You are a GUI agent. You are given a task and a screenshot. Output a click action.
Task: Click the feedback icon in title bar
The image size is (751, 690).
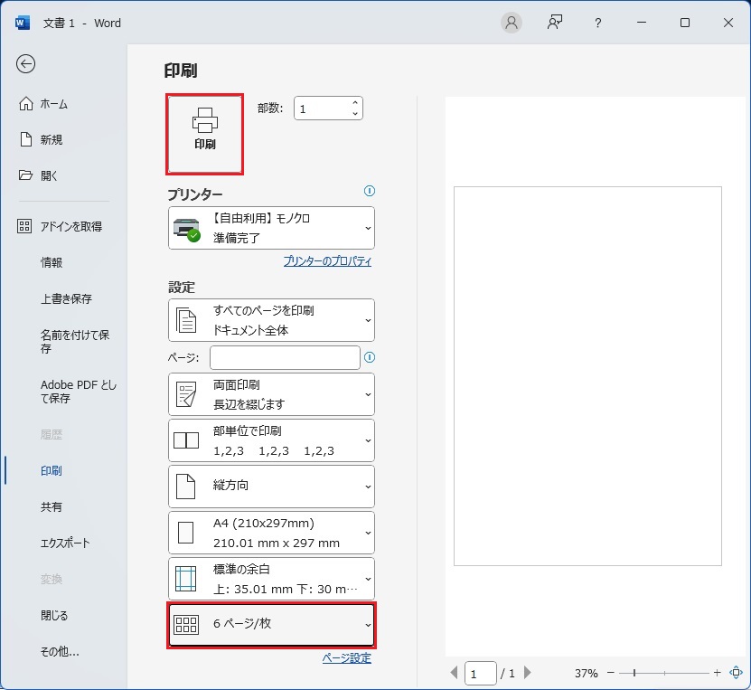(555, 23)
